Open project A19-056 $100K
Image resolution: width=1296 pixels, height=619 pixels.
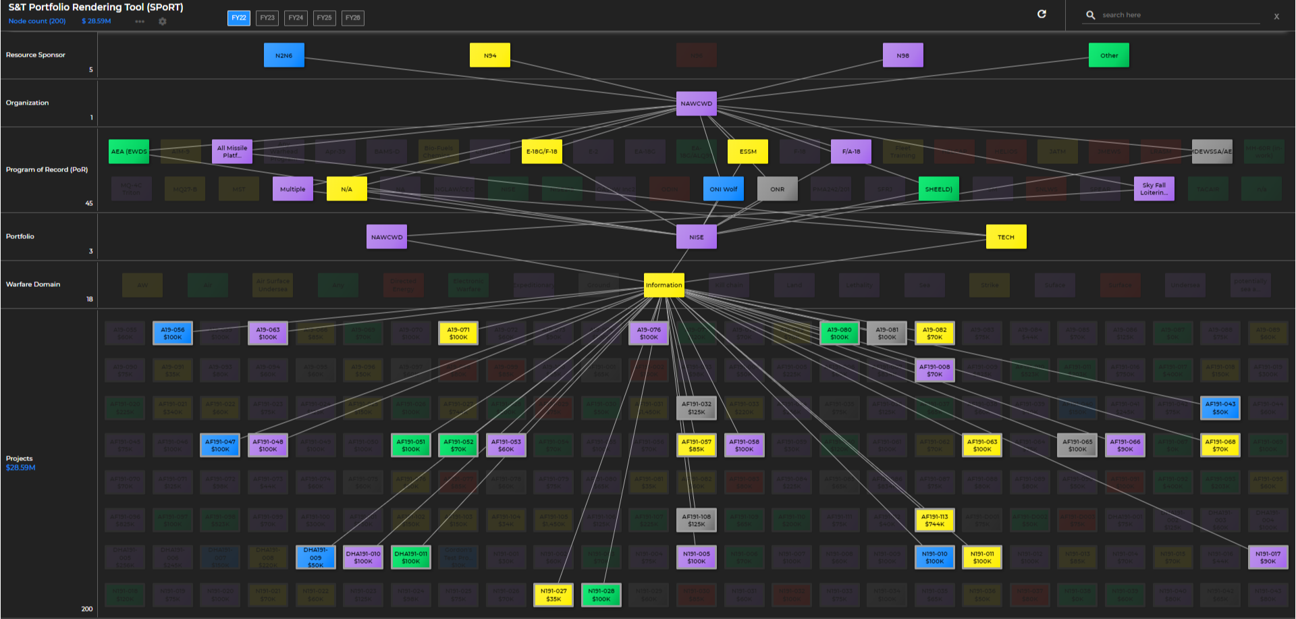coord(173,333)
